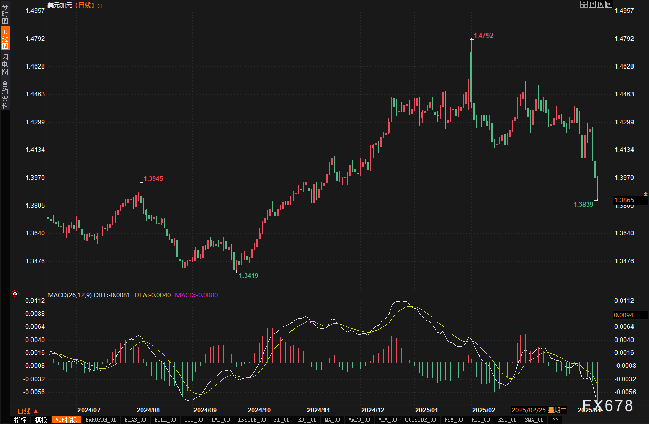Apply the BOLL_UD indicator

(165, 420)
